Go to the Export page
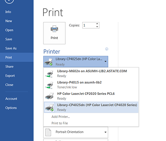 pyautogui.click(x=10, y=76)
